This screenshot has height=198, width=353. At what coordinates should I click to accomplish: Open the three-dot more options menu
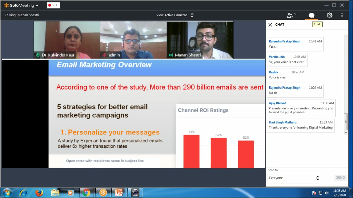(342, 15)
